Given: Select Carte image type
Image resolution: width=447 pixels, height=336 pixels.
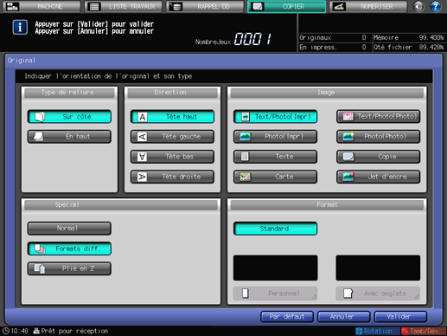Looking at the screenshot, I should coord(276,177).
